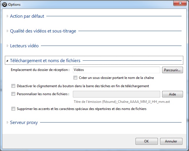This screenshot has height=151, width=189.
Task: Click the custom file name text field
Action: click(x=116, y=94)
